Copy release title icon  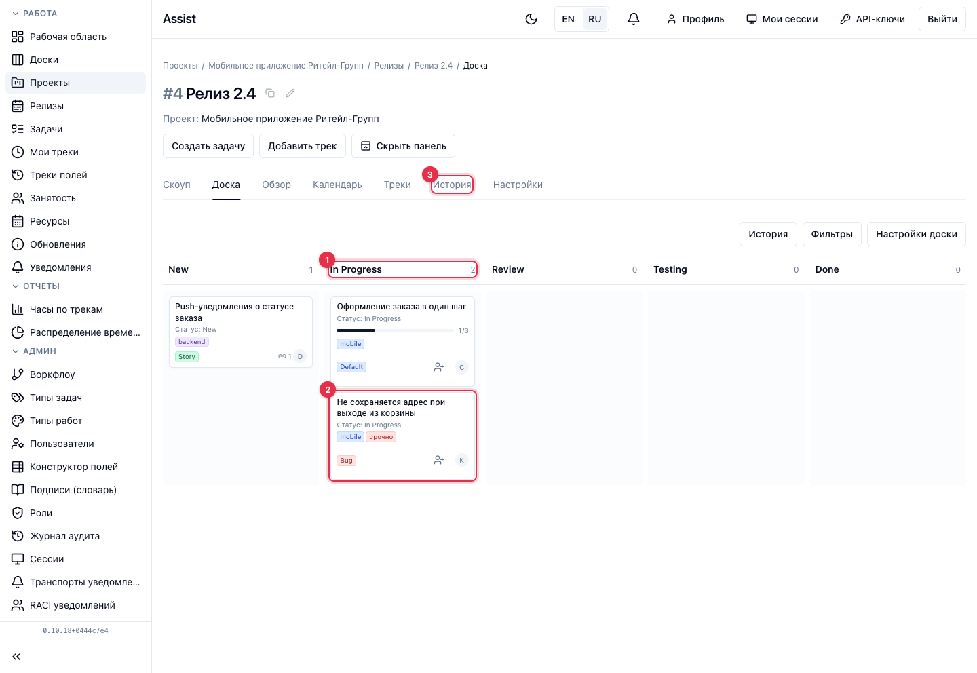270,93
